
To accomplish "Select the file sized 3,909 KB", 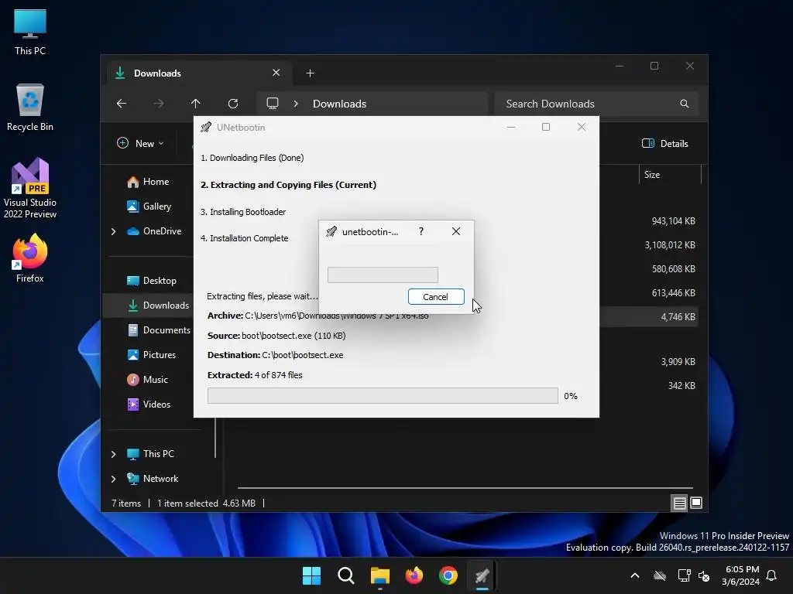I will (x=678, y=362).
